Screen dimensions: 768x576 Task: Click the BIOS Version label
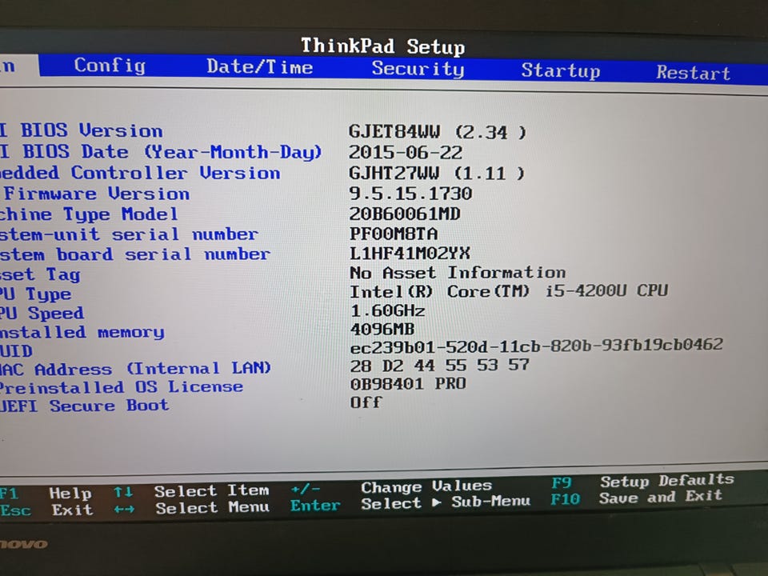(x=82, y=130)
